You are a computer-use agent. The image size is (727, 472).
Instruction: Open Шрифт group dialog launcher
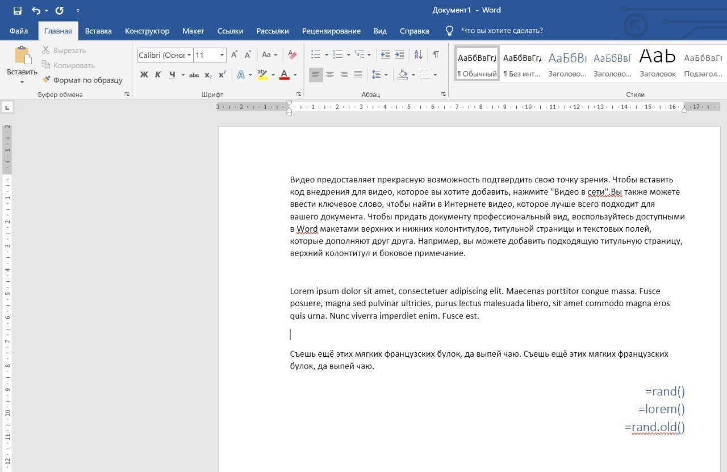(x=299, y=94)
